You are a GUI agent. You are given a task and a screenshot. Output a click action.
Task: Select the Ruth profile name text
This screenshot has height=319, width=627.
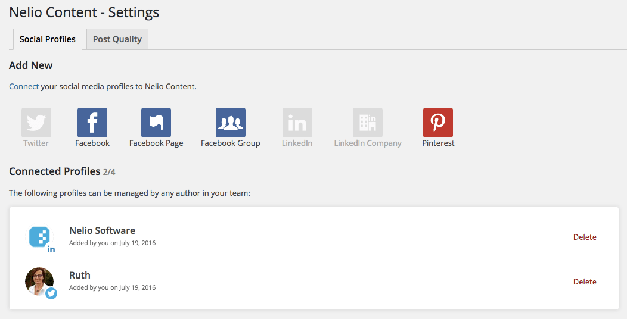point(80,275)
